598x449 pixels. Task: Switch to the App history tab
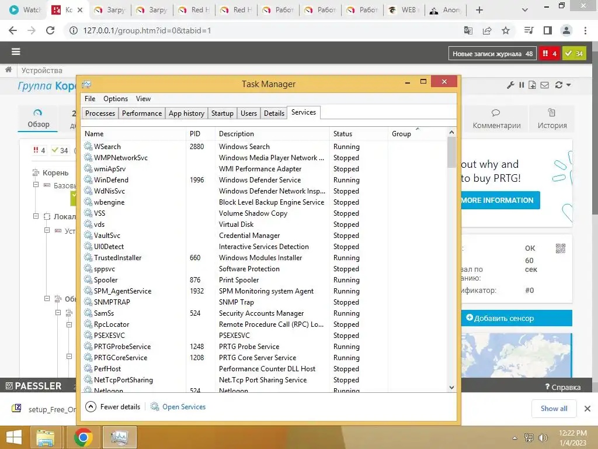coord(186,113)
